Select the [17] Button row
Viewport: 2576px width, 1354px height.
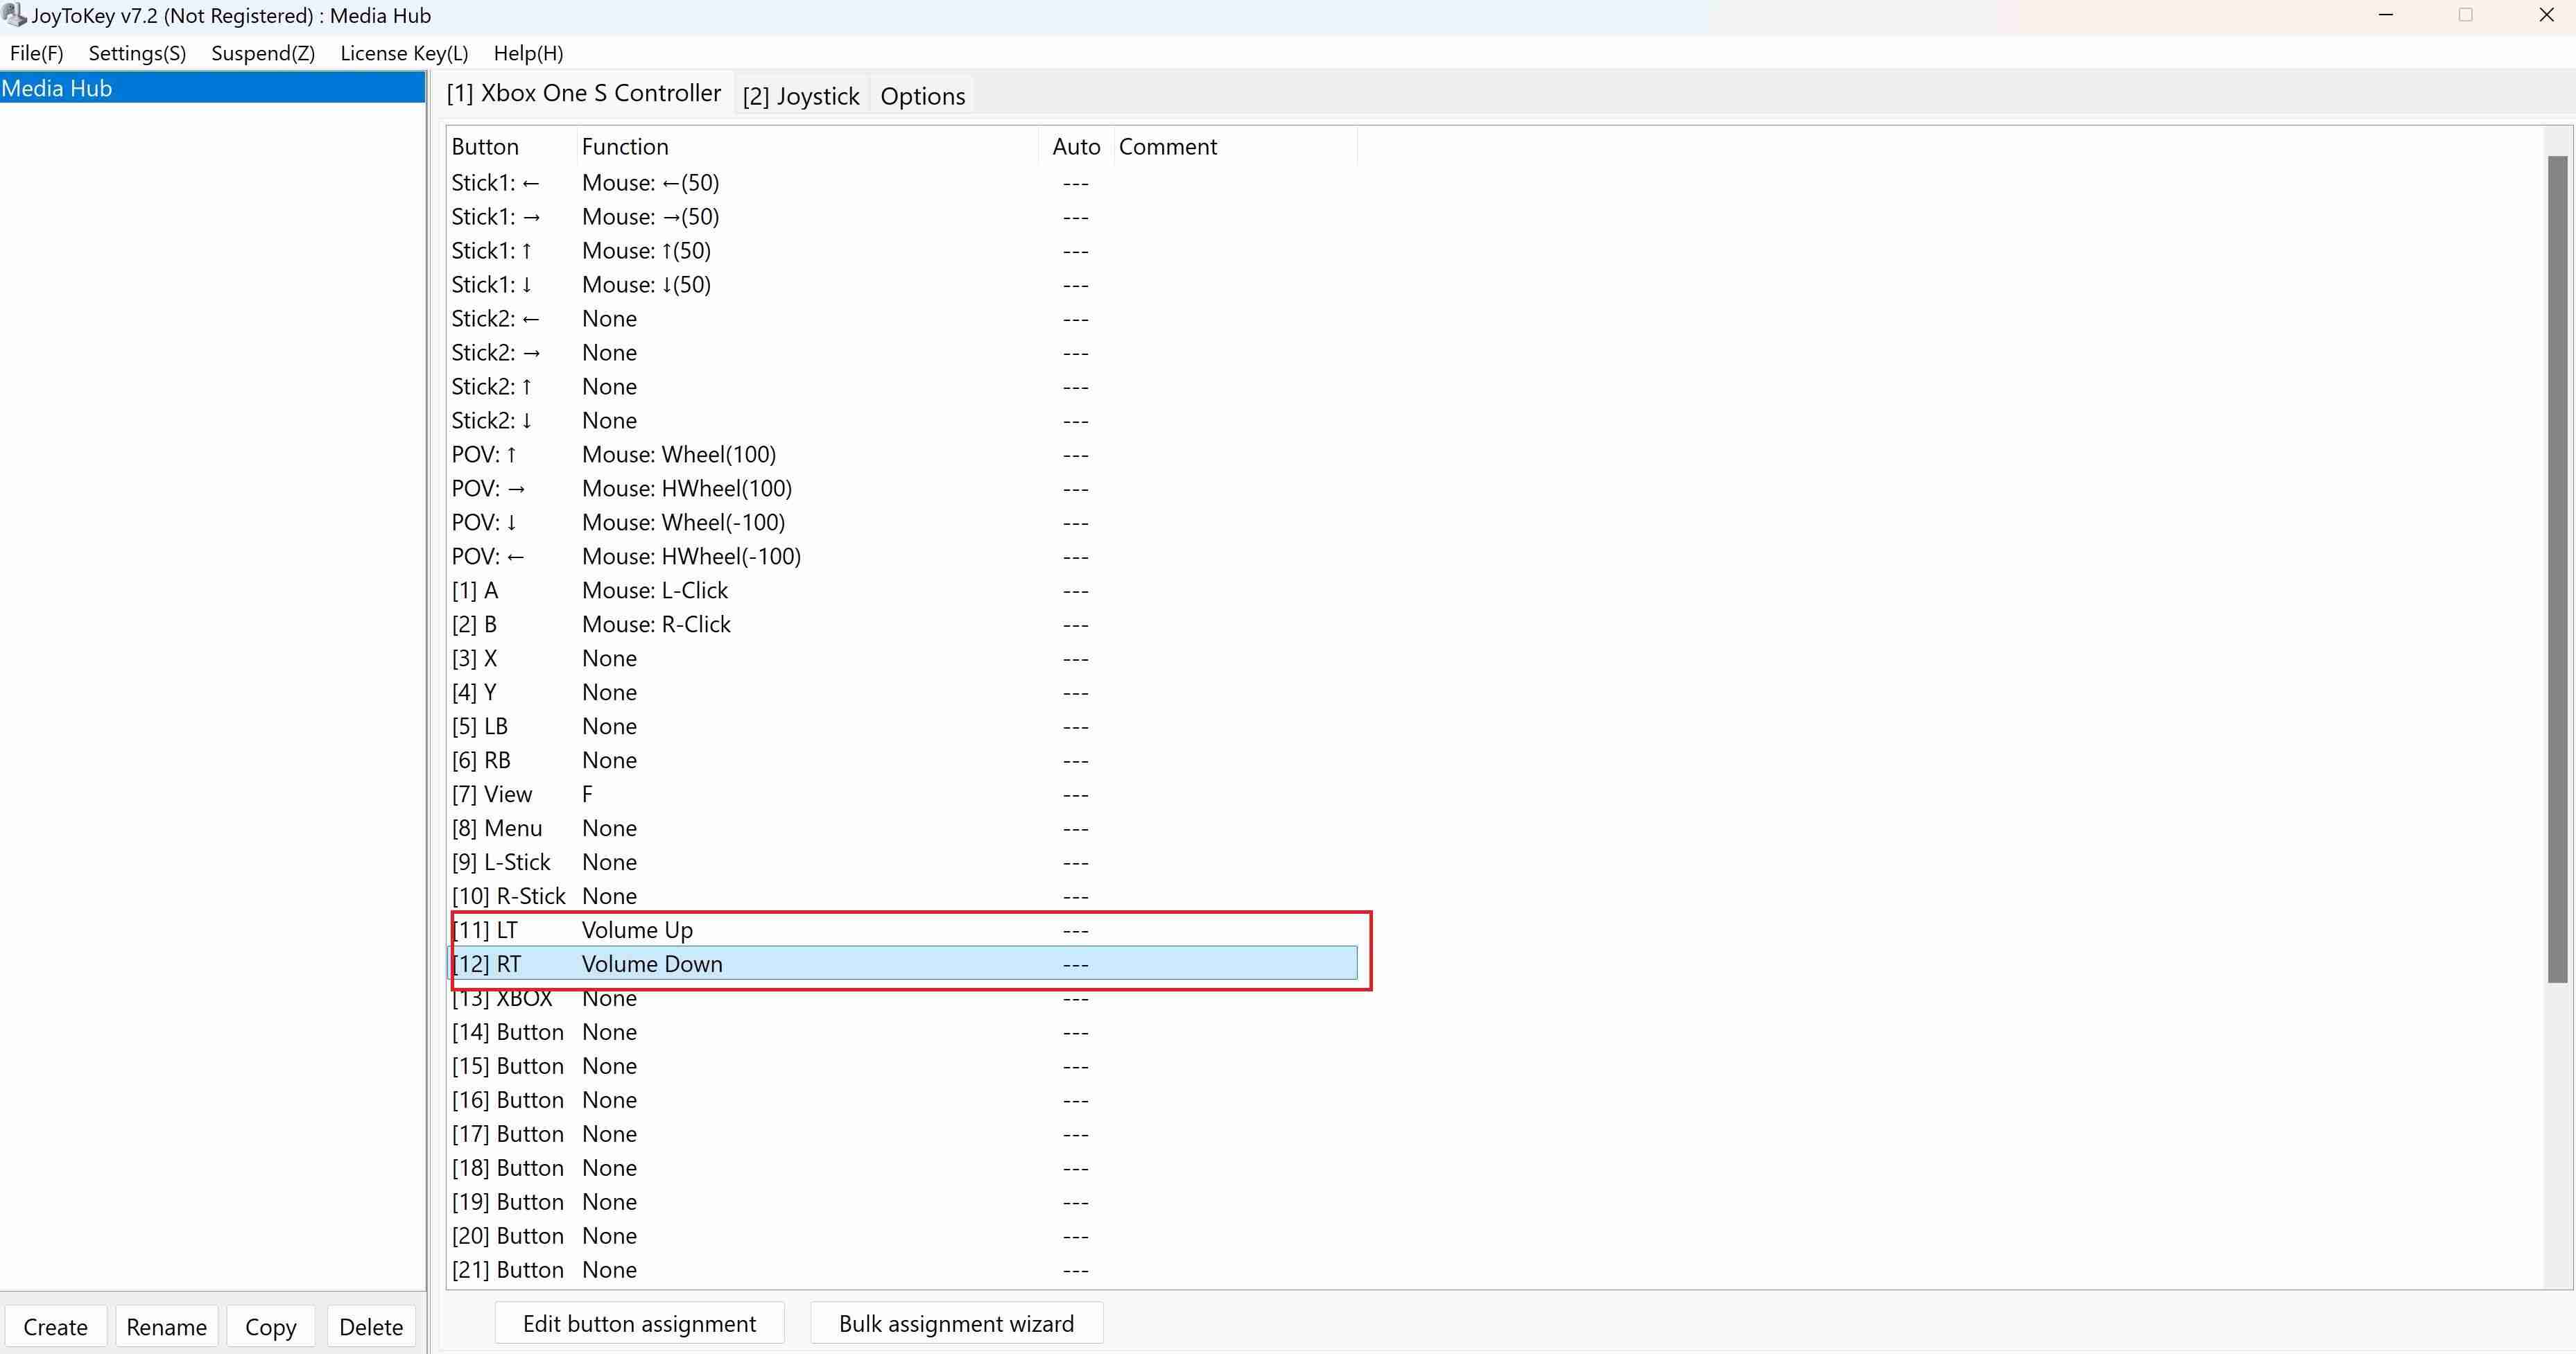pos(903,1135)
